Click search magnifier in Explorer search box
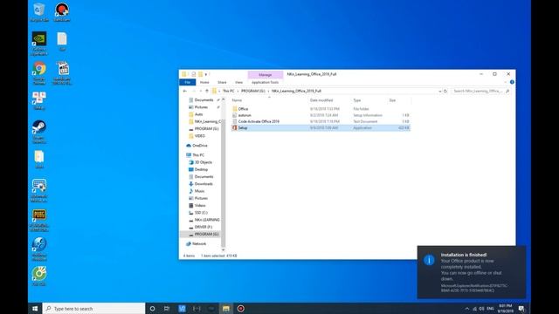The width and height of the screenshot is (559, 314). coord(507,91)
